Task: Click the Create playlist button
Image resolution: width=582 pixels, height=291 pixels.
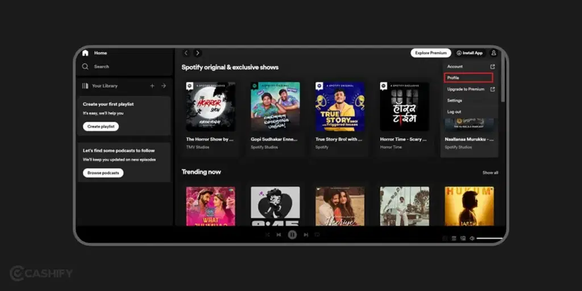Action: tap(101, 127)
